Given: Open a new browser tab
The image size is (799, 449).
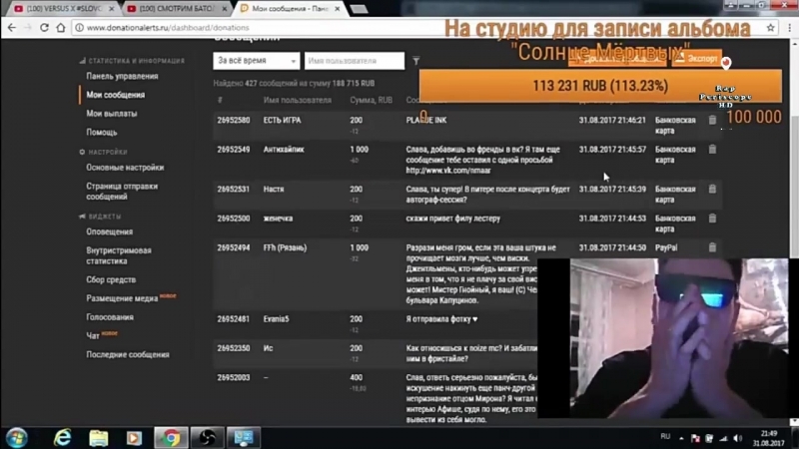Looking at the screenshot, I should tap(360, 9).
